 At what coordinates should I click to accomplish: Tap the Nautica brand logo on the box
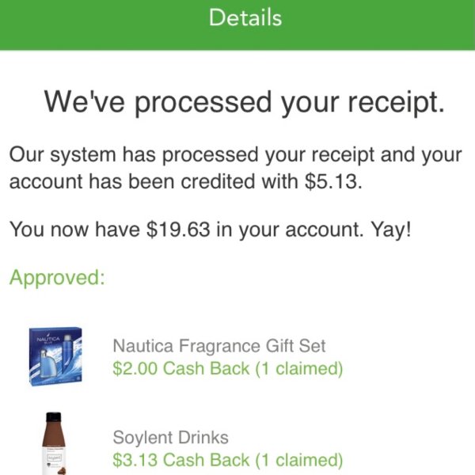pos(48,339)
